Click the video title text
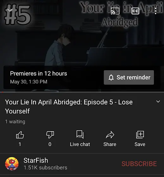 pos(69,107)
